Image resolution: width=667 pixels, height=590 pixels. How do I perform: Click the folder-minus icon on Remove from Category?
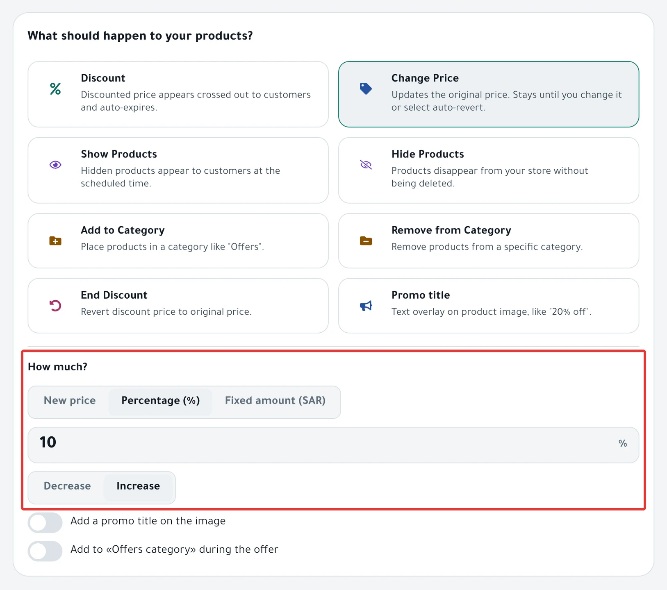[366, 241]
